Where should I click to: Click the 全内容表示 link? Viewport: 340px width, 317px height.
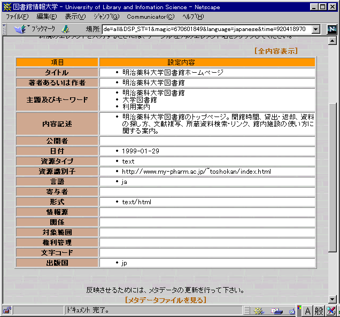tap(276, 51)
